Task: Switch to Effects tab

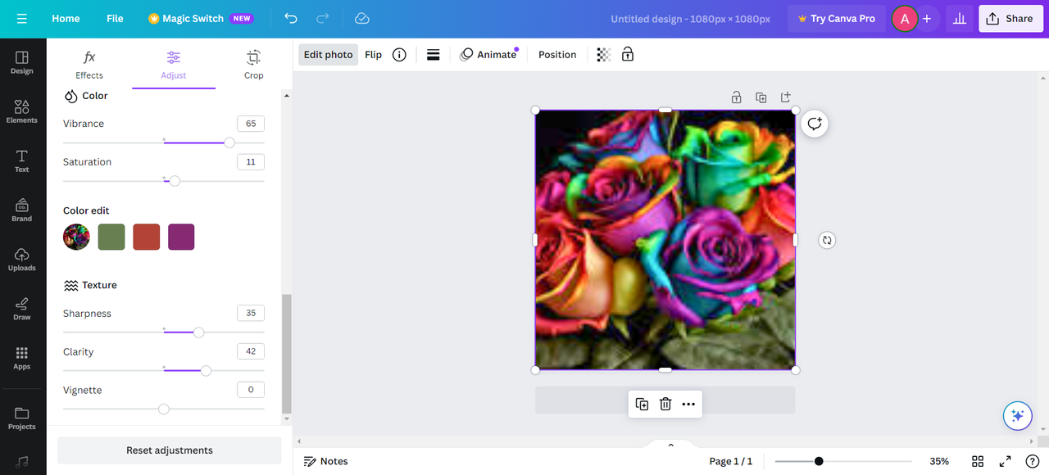Action: (89, 65)
